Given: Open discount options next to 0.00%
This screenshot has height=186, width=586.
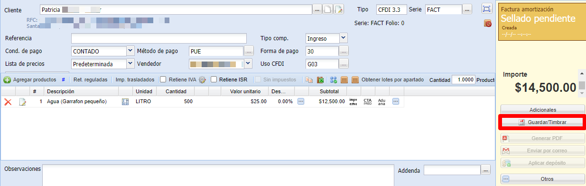Looking at the screenshot, I should pyautogui.click(x=301, y=101).
